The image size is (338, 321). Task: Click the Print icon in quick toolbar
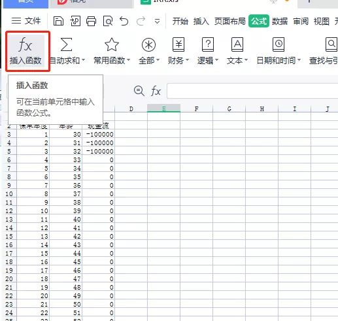(x=91, y=21)
